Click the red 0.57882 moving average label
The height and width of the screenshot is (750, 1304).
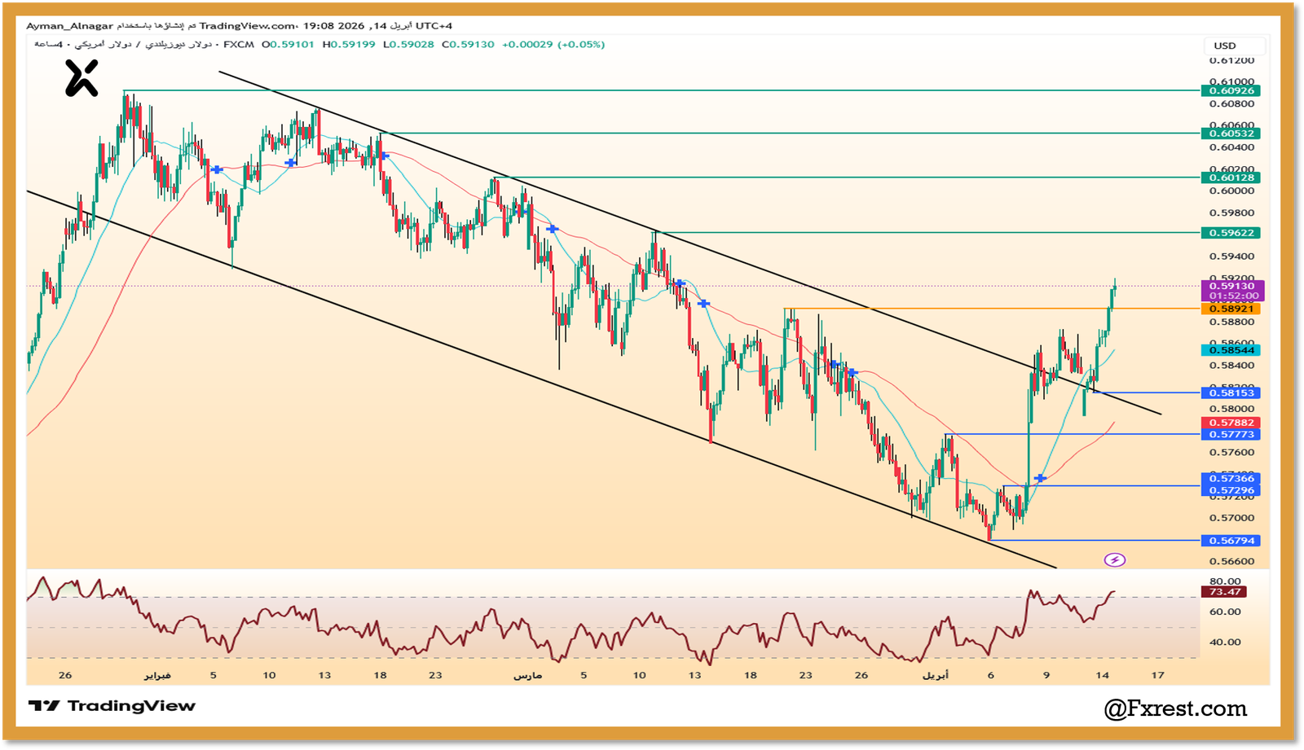pos(1231,423)
